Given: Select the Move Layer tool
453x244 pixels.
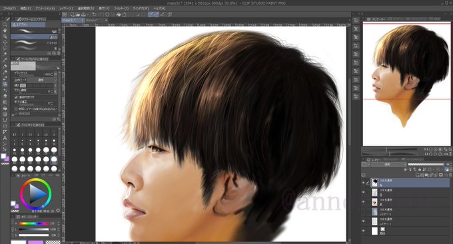Looking at the screenshot, I should click(x=5, y=43).
